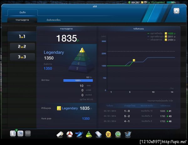This screenshot has height=145, width=188.
Task: Click the green coin currency icon
Action: point(129,2)
